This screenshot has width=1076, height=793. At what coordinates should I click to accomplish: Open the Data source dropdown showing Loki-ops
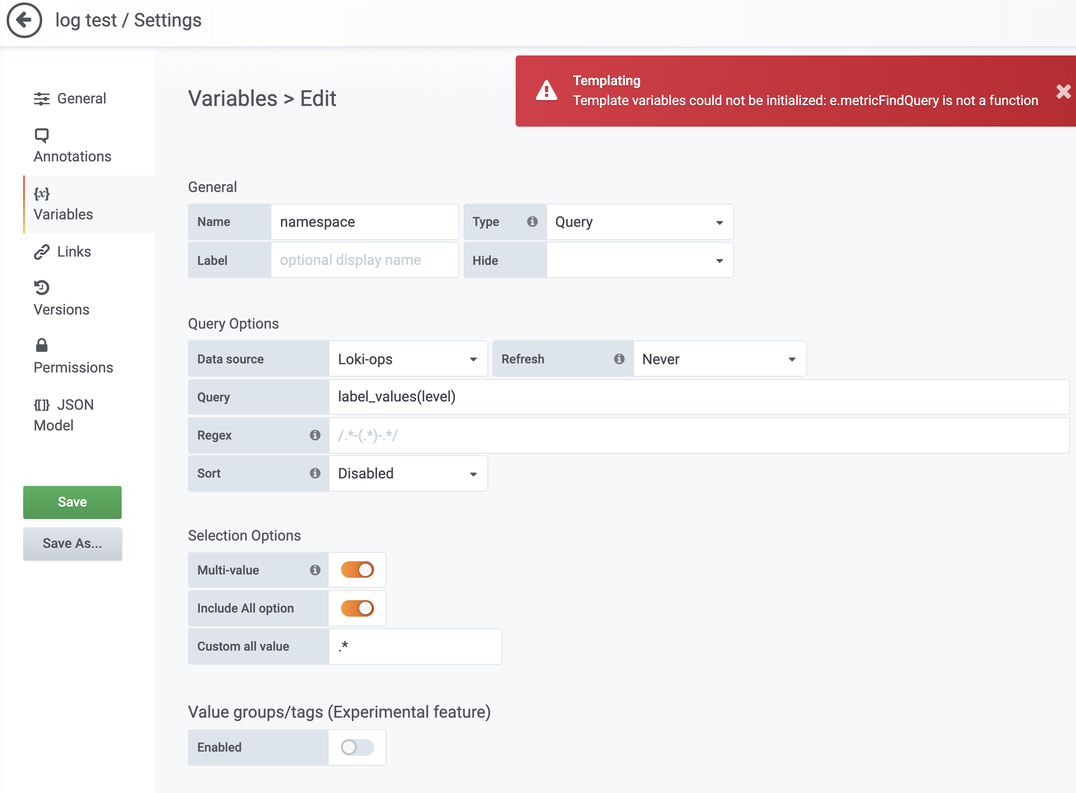click(408, 358)
